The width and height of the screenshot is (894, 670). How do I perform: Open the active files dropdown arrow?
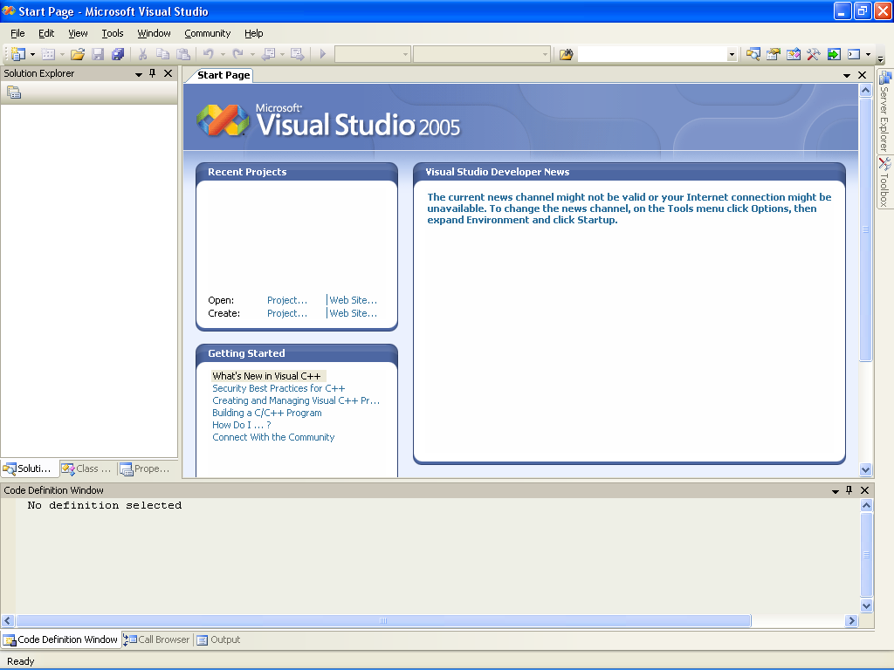tap(847, 75)
